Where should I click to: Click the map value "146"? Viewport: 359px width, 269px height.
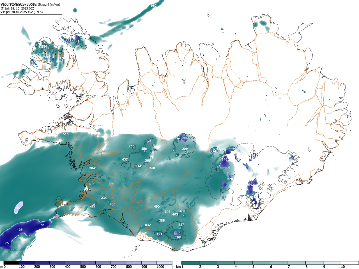pos(225,159)
